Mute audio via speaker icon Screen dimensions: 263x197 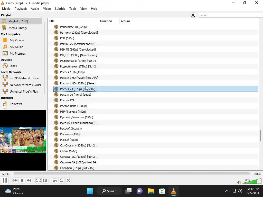(x=239, y=182)
